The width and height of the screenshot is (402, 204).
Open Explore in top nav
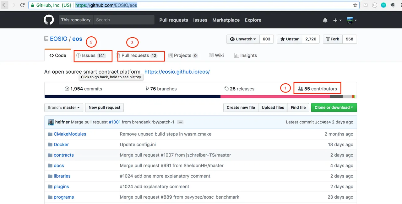tap(253, 20)
